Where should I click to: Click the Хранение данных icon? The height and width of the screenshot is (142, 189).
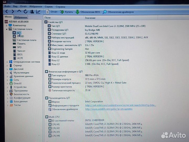coord(11,76)
